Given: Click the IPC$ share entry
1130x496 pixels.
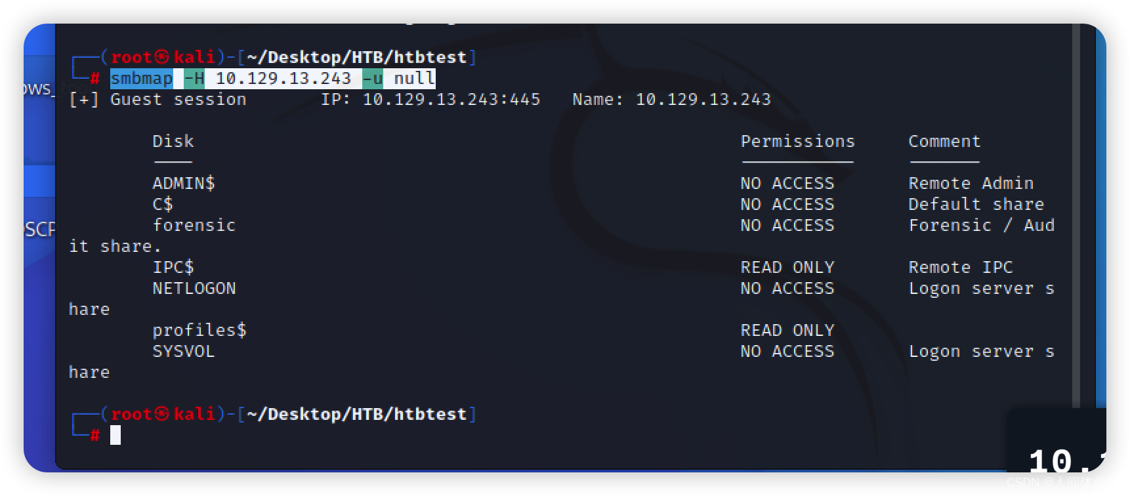Looking at the screenshot, I should 173,267.
